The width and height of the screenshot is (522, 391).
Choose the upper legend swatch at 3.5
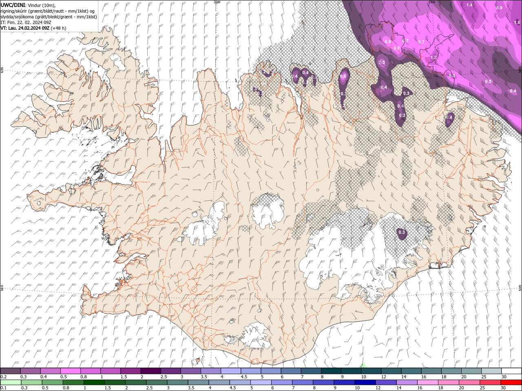tap(210, 371)
